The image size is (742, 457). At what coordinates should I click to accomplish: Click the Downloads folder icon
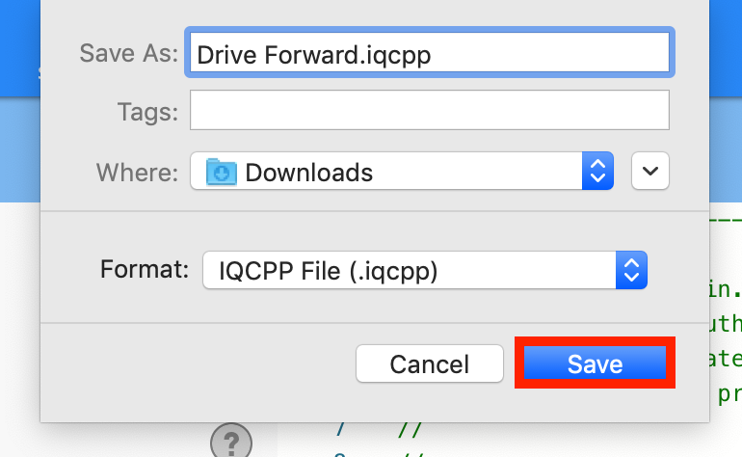click(x=221, y=172)
